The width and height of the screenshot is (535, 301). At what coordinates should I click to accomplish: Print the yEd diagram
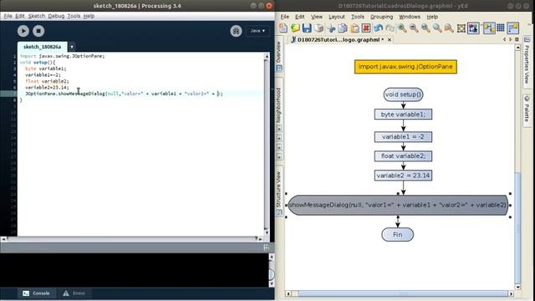click(x=318, y=28)
